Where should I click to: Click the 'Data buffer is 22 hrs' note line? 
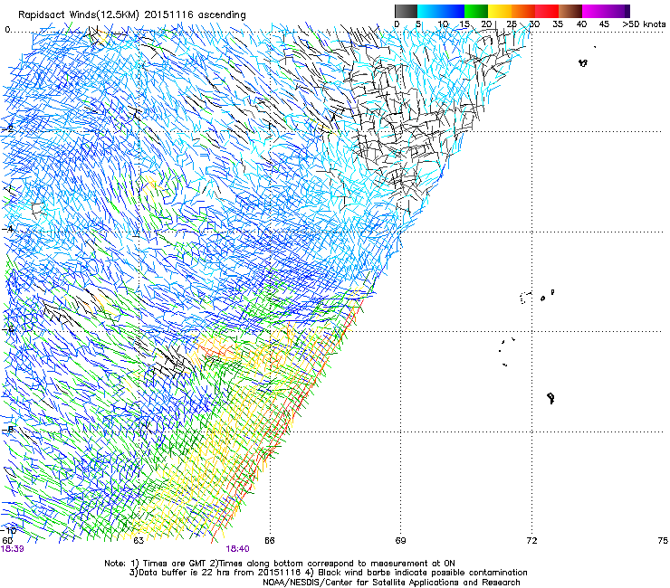[328, 573]
